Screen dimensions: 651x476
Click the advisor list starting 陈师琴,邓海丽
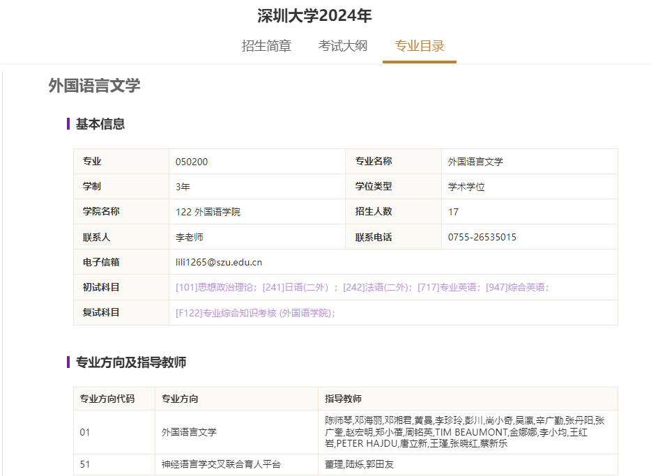tap(465, 432)
